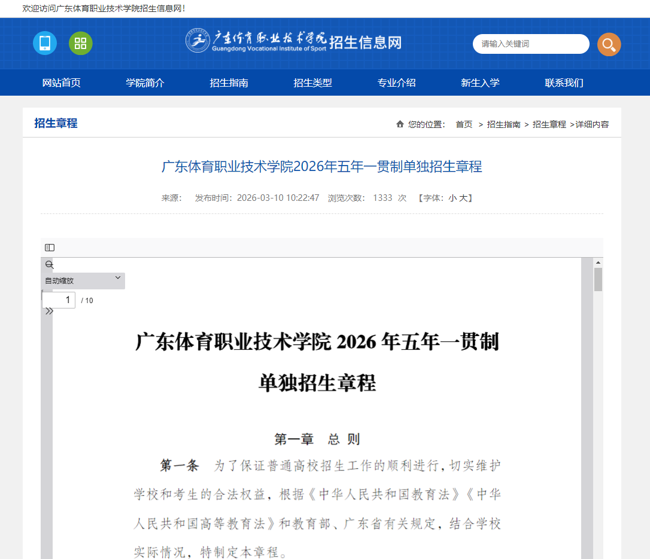This screenshot has height=559, width=650.
Task: Open the 招生指南 breadcrumb link
Action: click(503, 124)
